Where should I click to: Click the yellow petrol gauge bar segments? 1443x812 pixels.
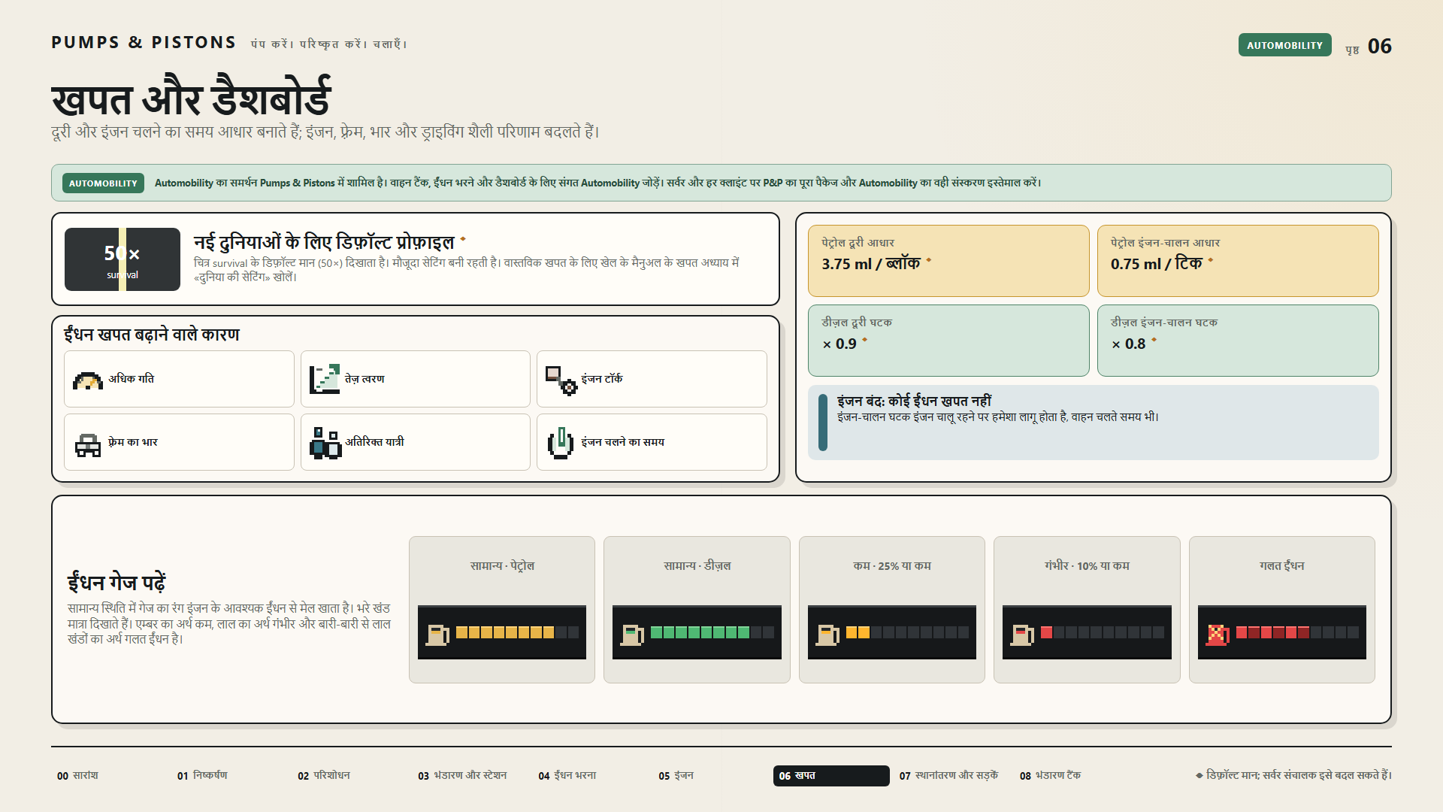[x=504, y=632]
